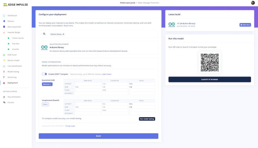Screen dimensions: 258x148
Task: Remove the Arduino library filter tag
Action: coord(63,34)
